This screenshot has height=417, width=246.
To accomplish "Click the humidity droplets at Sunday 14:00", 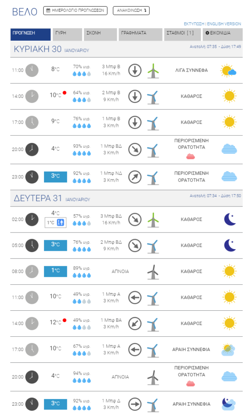I will 82,100.
